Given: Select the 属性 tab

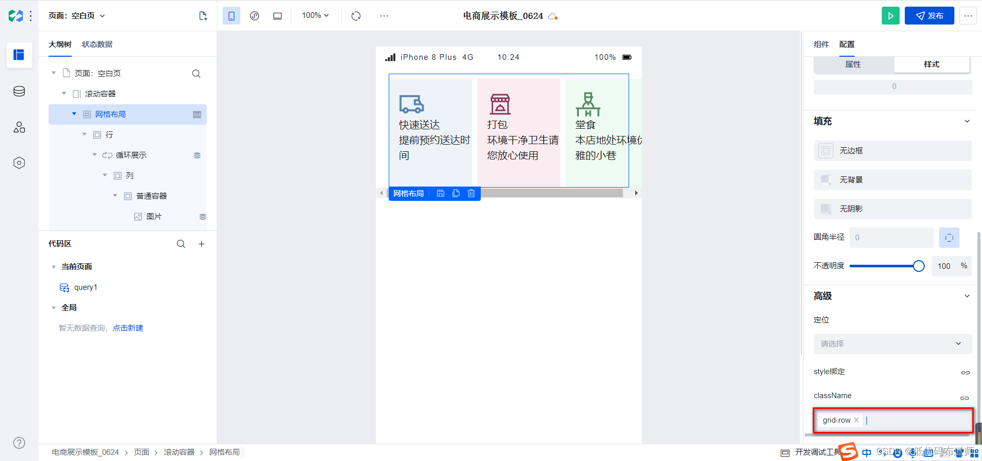Looking at the screenshot, I should 853,64.
